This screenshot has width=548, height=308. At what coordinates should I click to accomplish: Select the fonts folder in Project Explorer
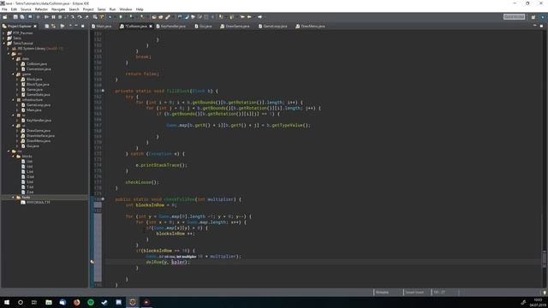(x=26, y=198)
